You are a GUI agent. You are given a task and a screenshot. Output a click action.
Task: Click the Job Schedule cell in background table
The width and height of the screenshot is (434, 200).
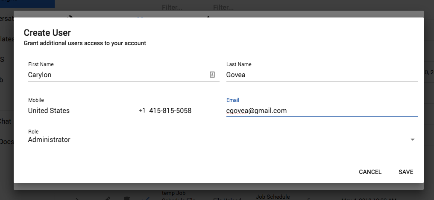(273, 197)
